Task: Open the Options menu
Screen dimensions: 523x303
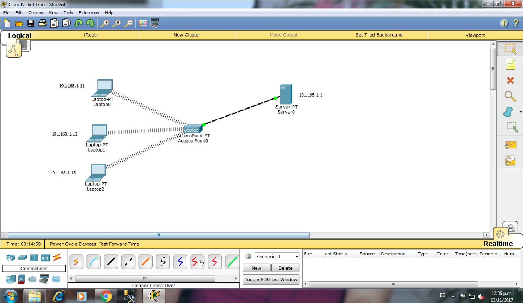Action: pyautogui.click(x=35, y=12)
